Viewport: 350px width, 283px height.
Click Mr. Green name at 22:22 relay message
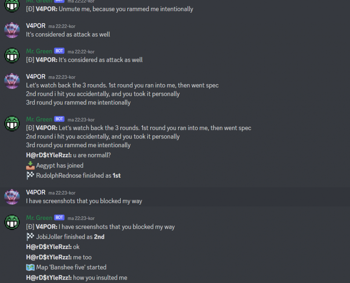[39, 51]
